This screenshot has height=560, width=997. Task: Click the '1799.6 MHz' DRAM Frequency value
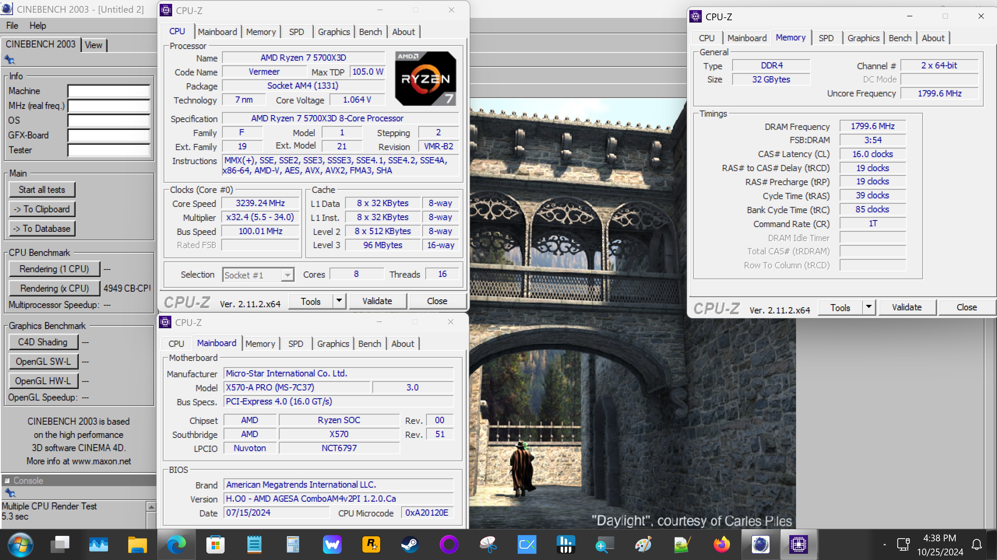tap(872, 126)
